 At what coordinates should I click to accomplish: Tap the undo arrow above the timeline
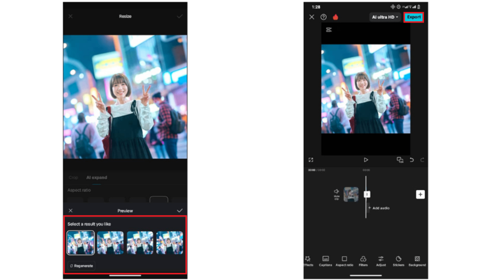pyautogui.click(x=412, y=160)
